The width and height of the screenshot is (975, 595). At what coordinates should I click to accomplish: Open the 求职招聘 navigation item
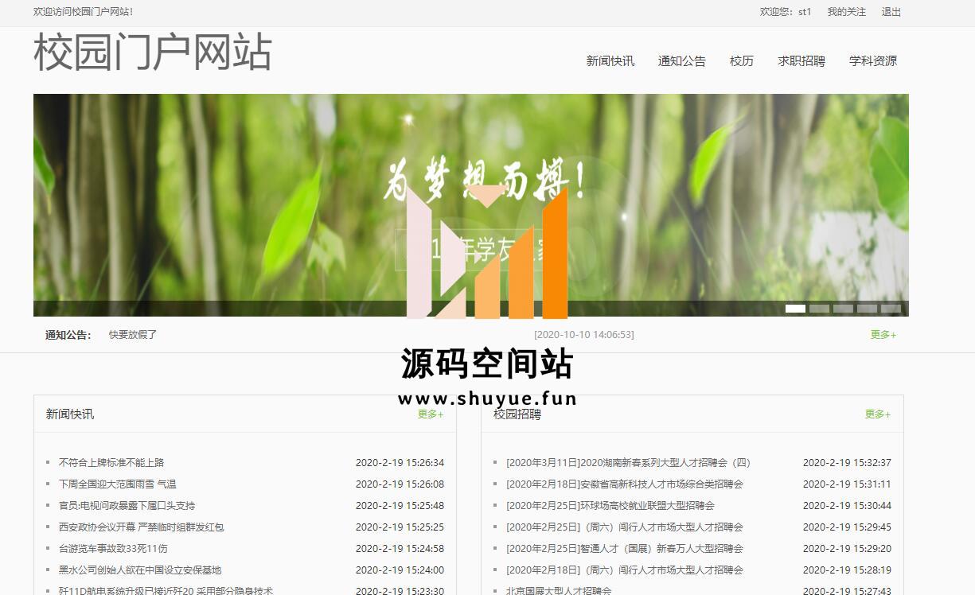coord(801,60)
